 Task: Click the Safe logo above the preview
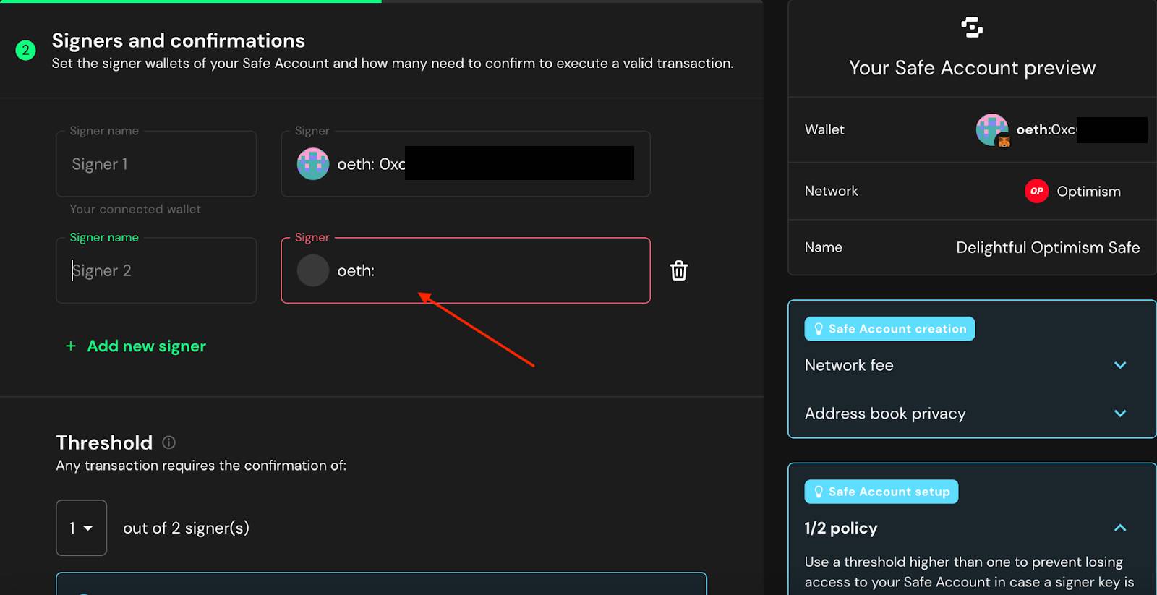point(972,27)
